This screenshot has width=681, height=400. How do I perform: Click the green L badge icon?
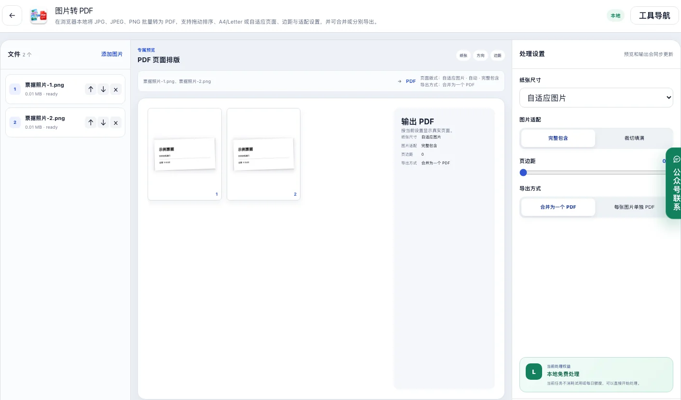(x=534, y=372)
